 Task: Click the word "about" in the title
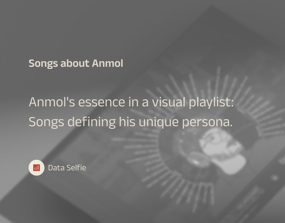[x=75, y=63]
